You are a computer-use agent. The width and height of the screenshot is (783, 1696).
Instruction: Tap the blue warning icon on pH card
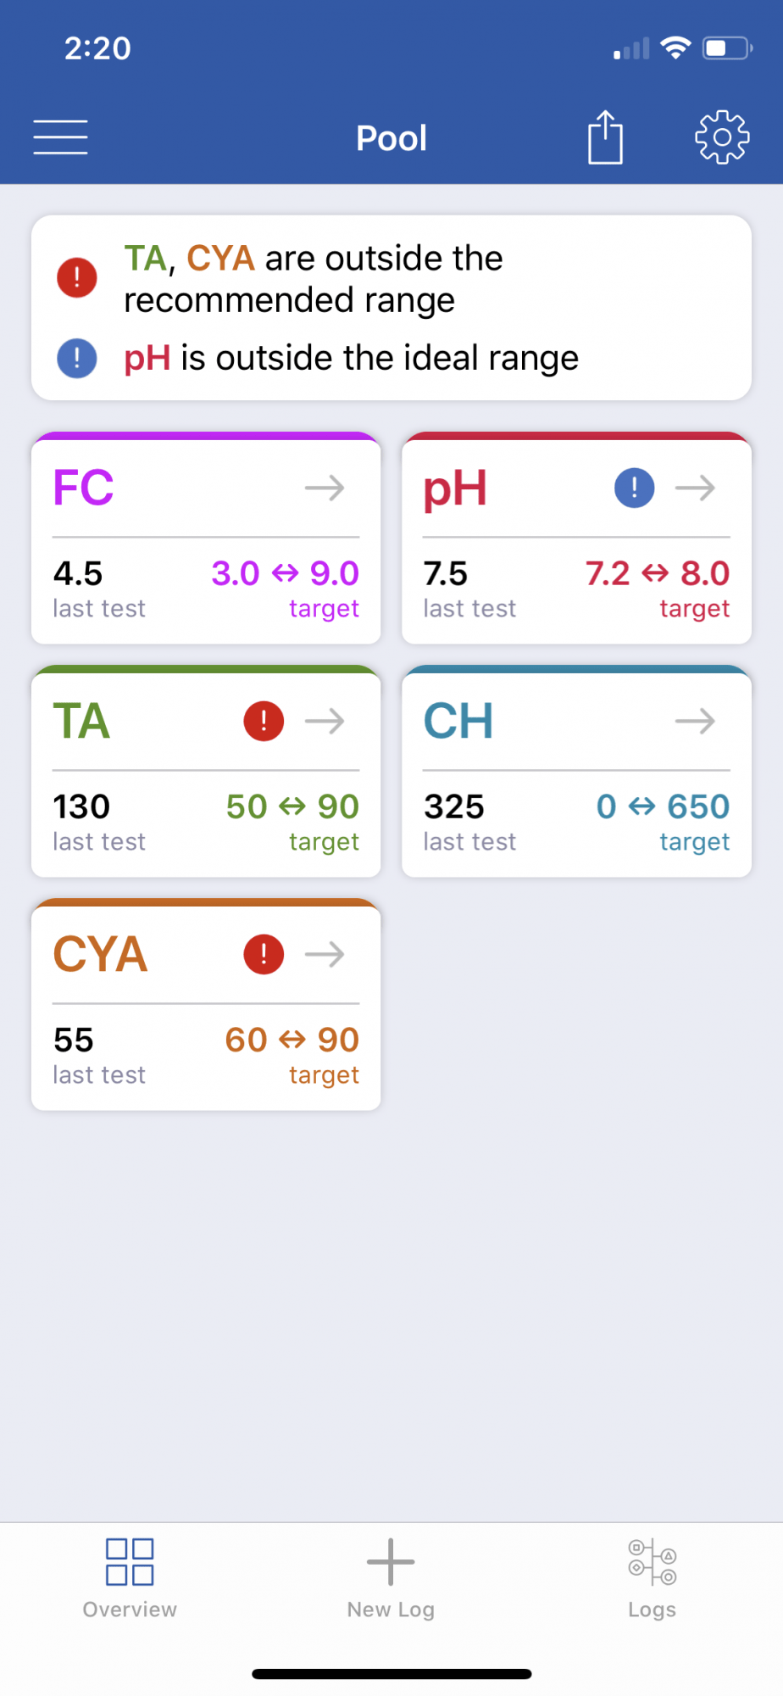(x=634, y=488)
